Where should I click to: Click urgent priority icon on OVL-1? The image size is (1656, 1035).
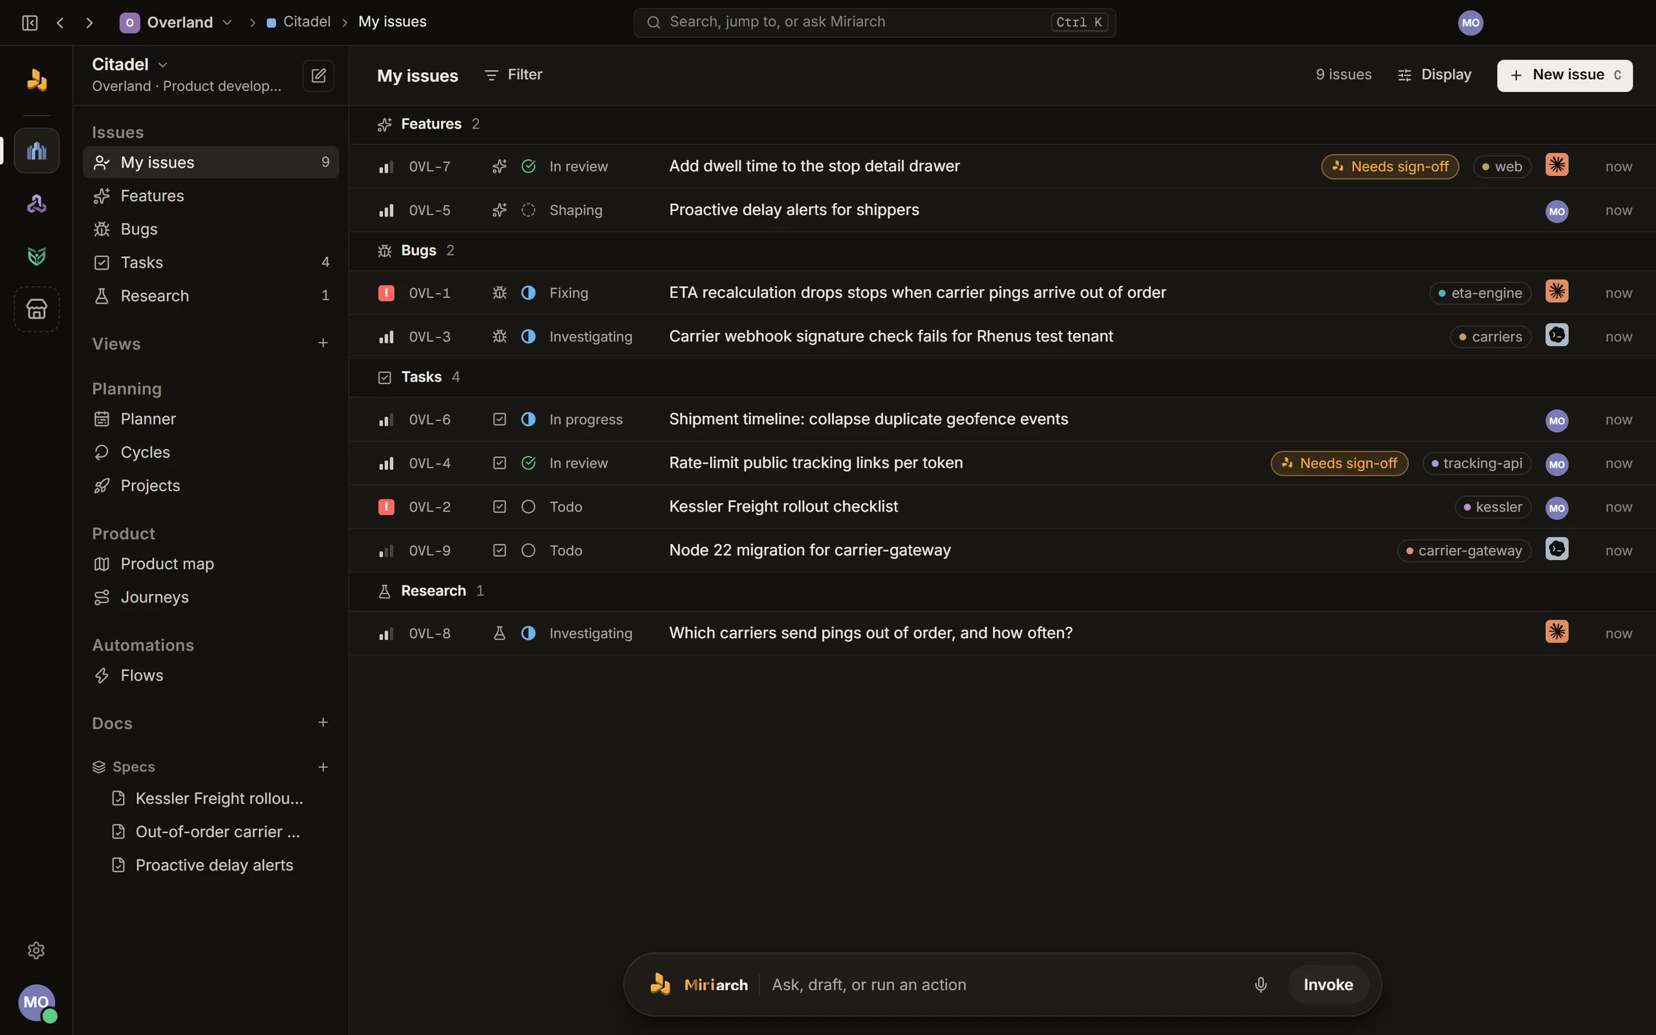[386, 293]
